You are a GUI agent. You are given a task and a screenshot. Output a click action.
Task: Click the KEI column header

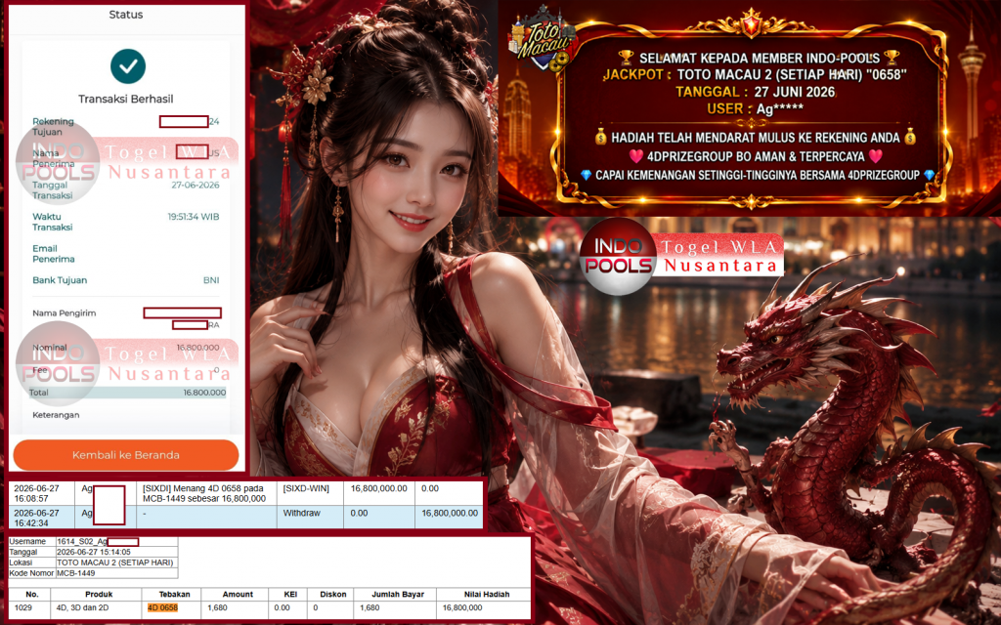(290, 595)
